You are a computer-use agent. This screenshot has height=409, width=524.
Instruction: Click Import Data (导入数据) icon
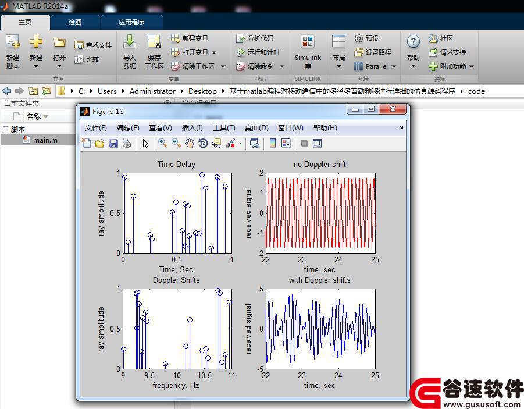click(130, 42)
